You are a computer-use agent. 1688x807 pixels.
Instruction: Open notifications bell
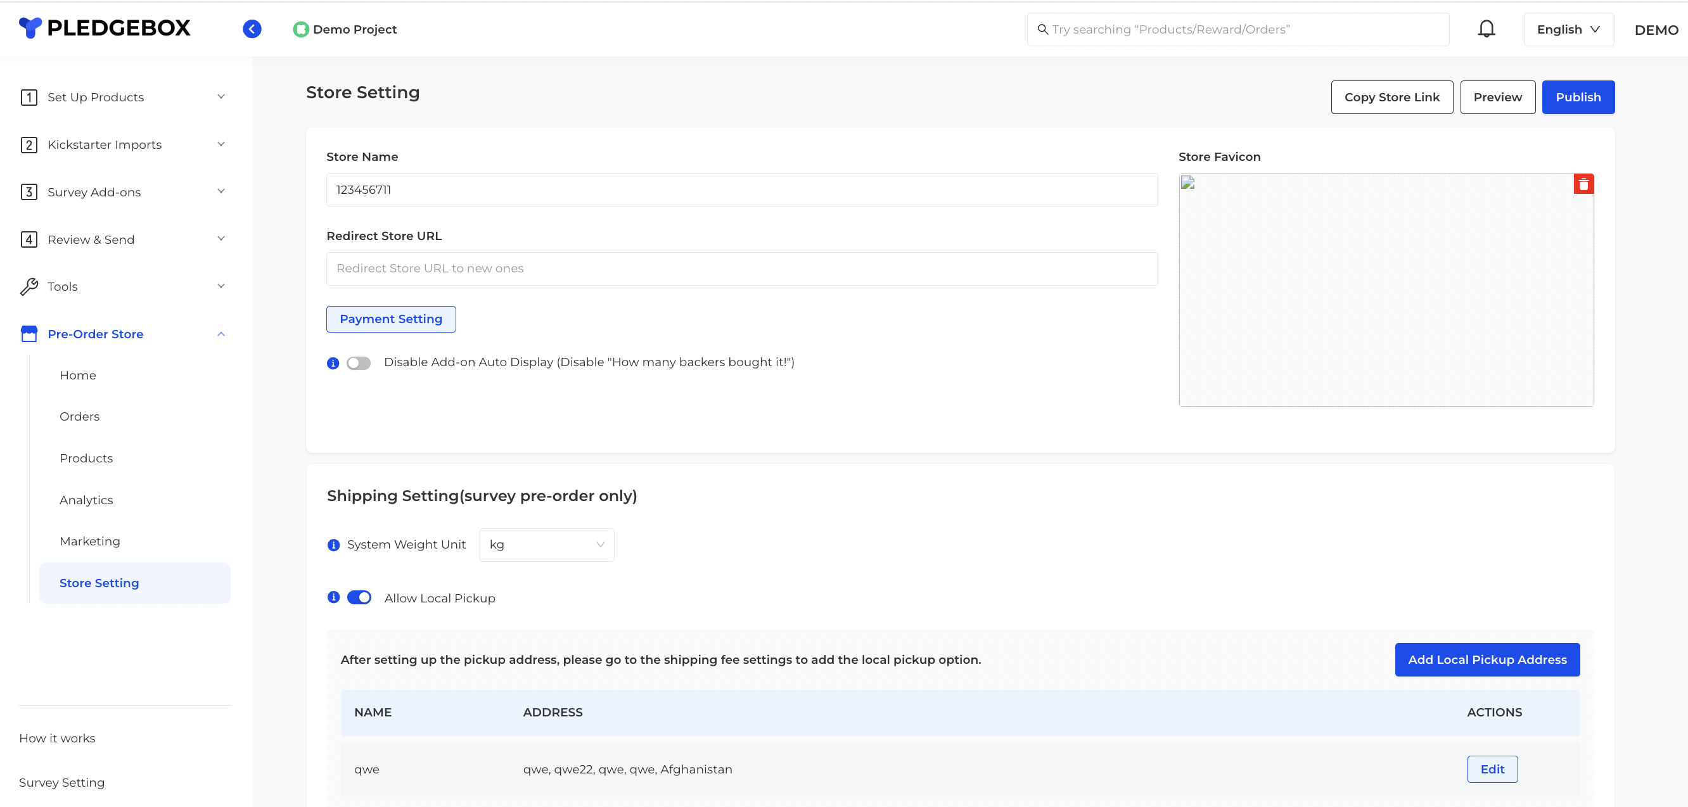click(1486, 29)
